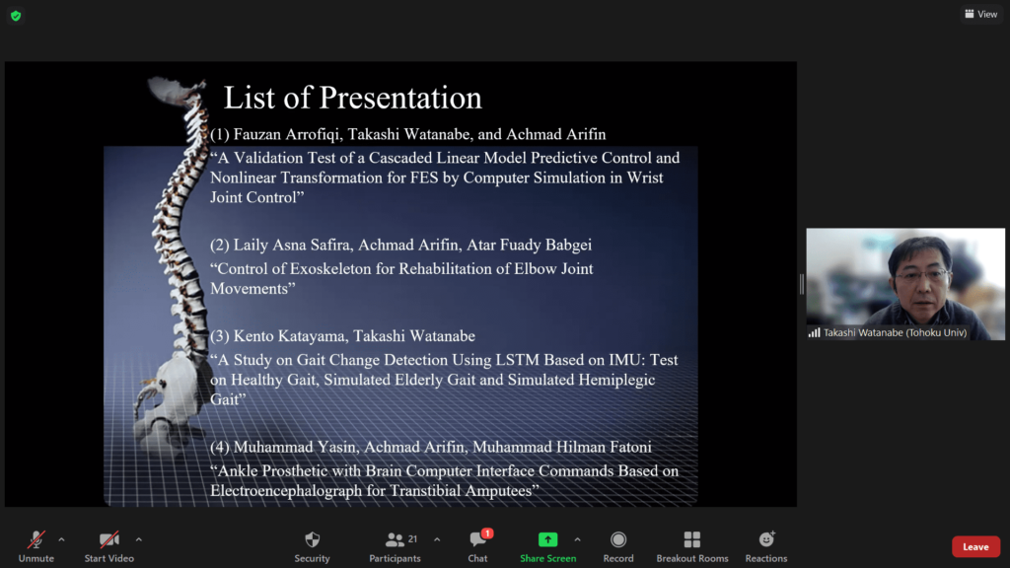Click the red Leave button

tap(975, 547)
